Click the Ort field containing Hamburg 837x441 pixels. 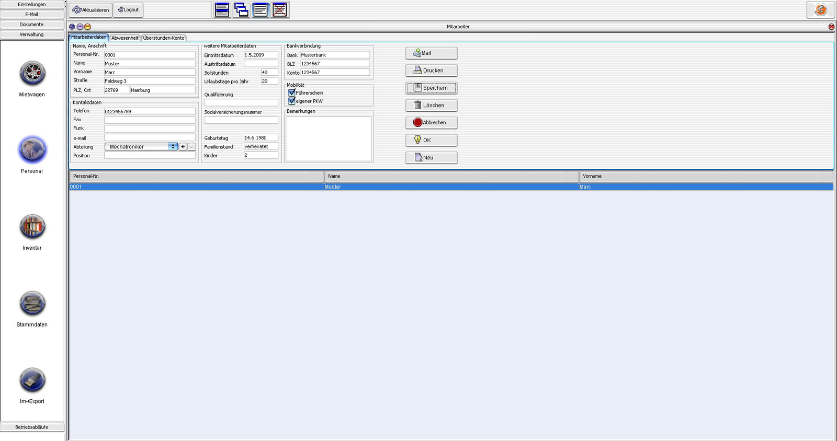click(163, 90)
